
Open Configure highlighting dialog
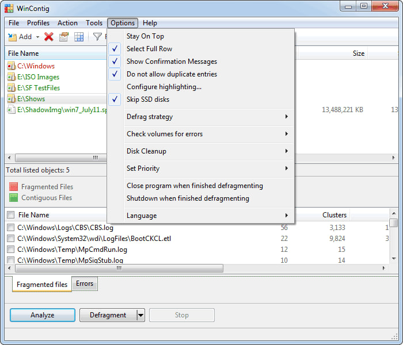click(200, 87)
